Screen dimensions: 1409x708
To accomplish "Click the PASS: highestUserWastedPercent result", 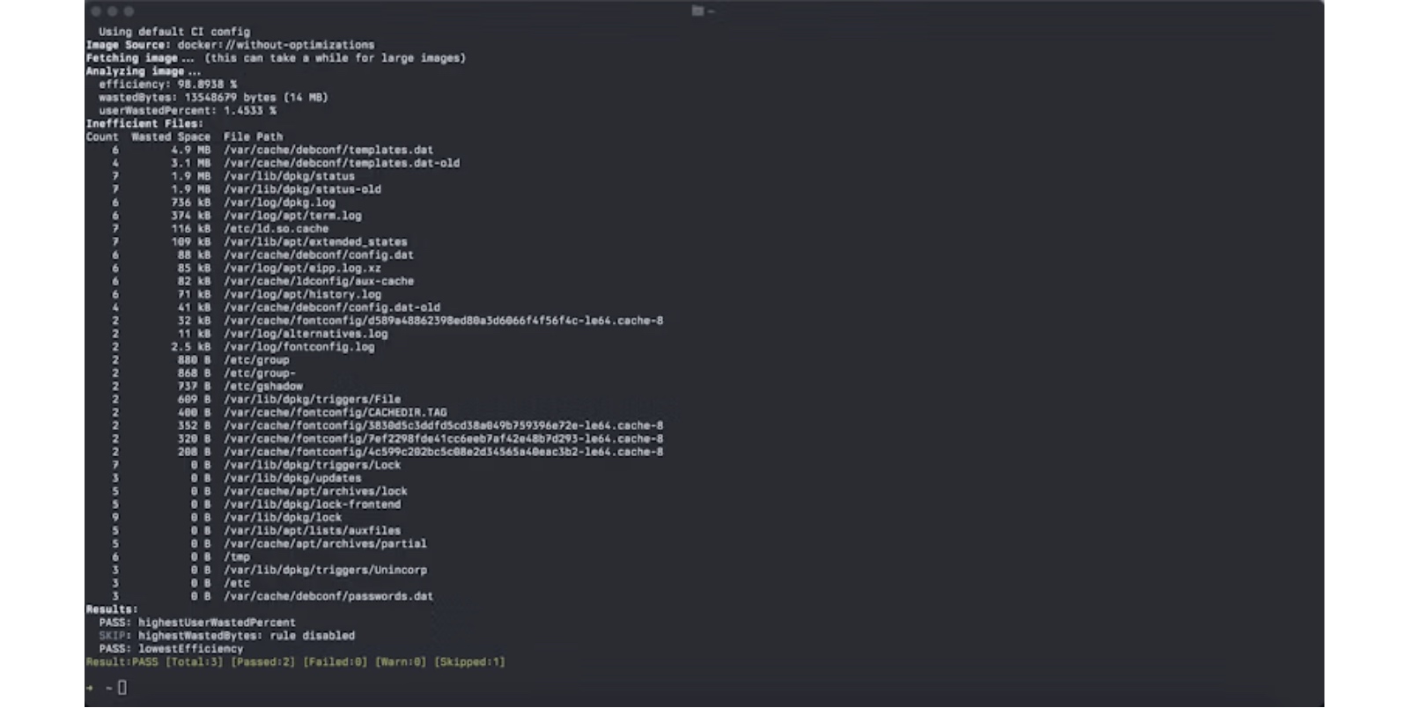I will point(197,623).
